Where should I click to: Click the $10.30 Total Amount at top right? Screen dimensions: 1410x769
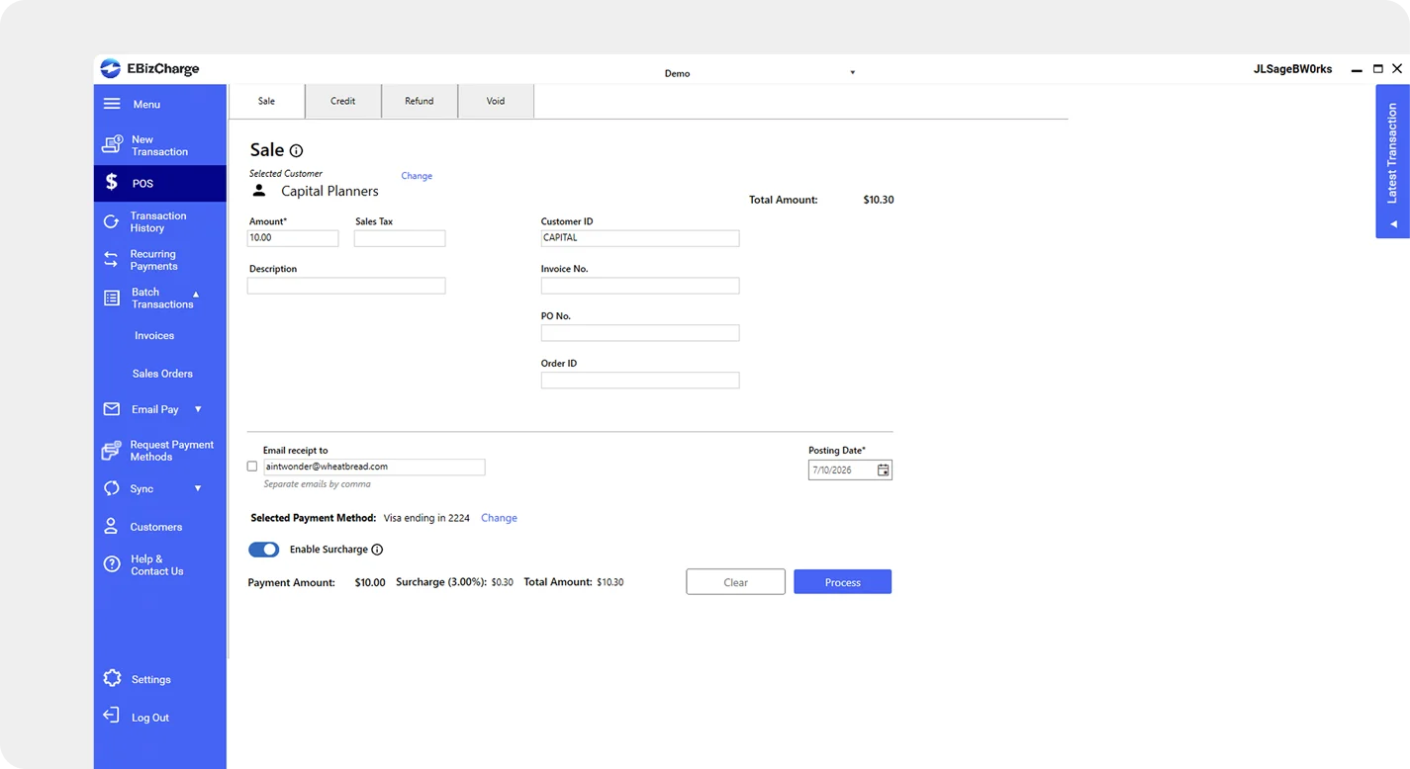[x=879, y=200]
